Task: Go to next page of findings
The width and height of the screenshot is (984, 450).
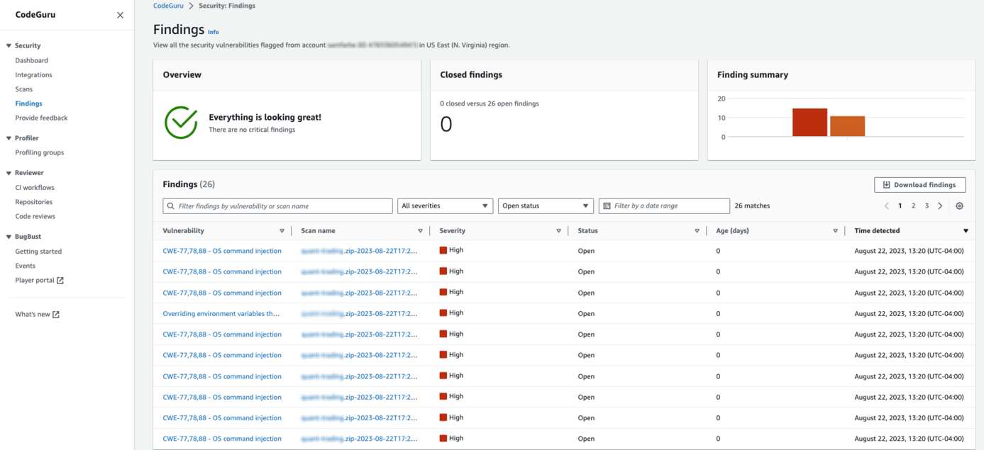Action: click(940, 206)
